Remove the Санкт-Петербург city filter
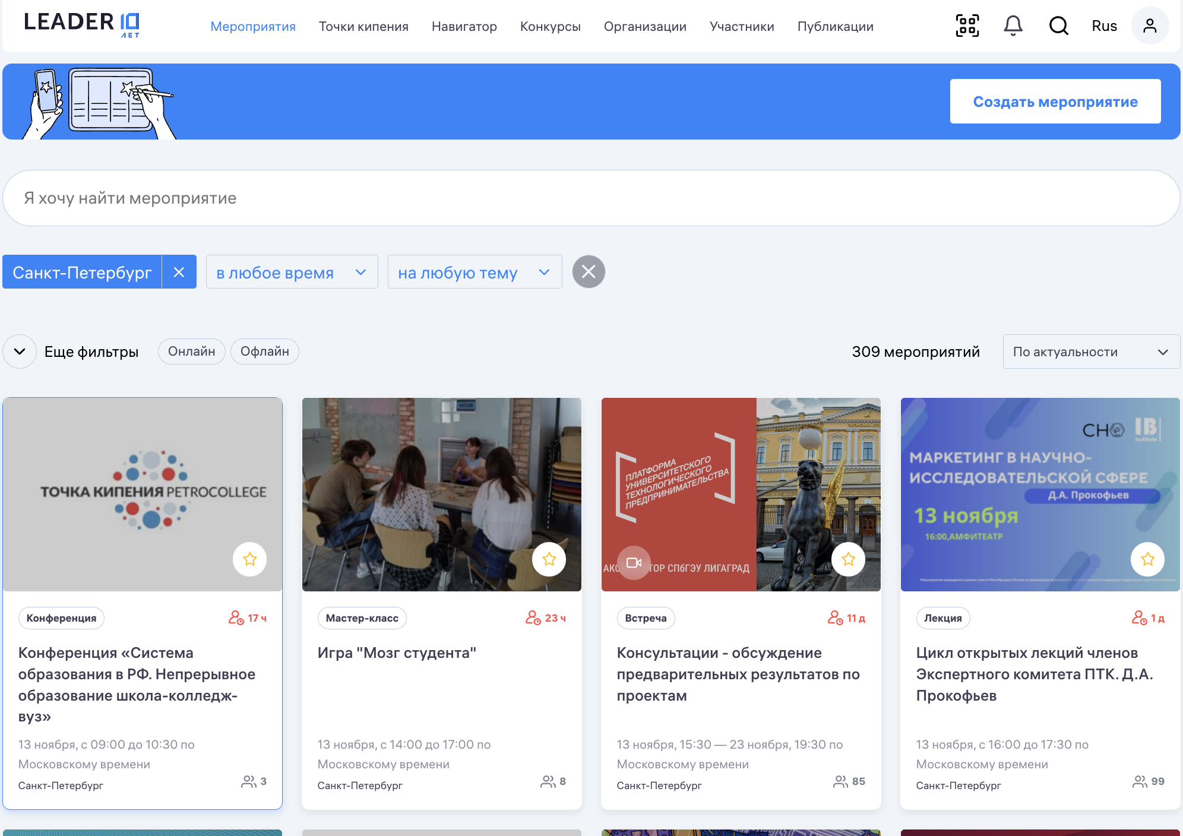 pyautogui.click(x=179, y=272)
